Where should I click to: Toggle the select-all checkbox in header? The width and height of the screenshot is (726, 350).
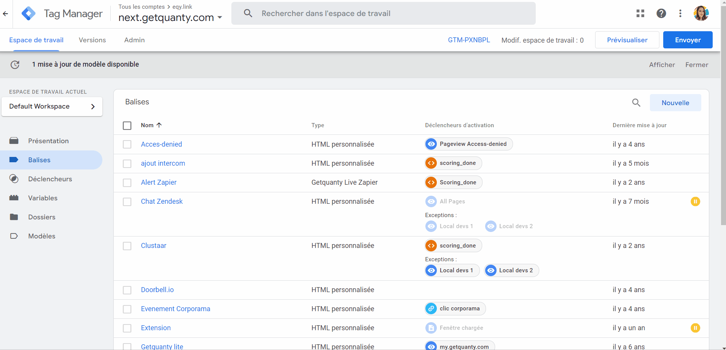(x=127, y=126)
